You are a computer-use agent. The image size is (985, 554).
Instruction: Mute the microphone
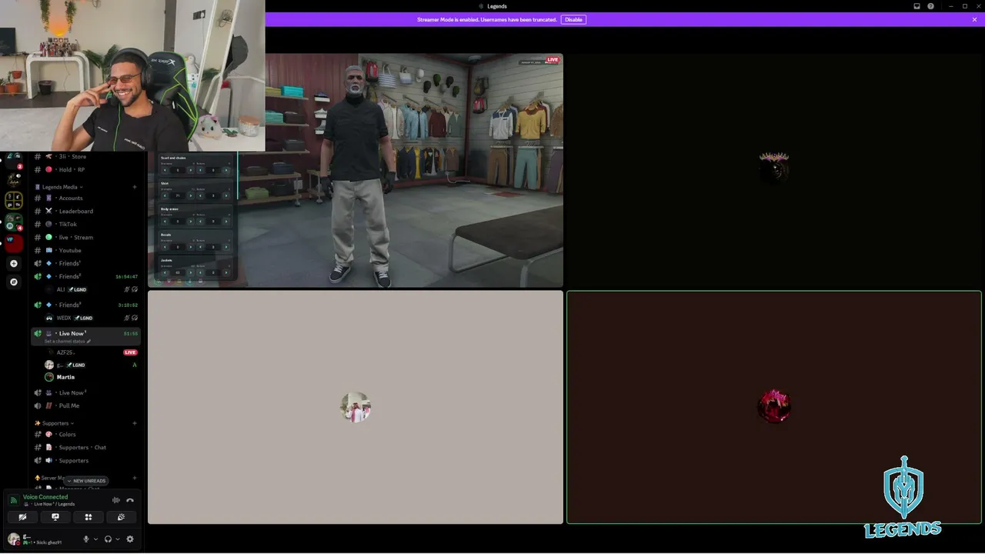pyautogui.click(x=86, y=539)
